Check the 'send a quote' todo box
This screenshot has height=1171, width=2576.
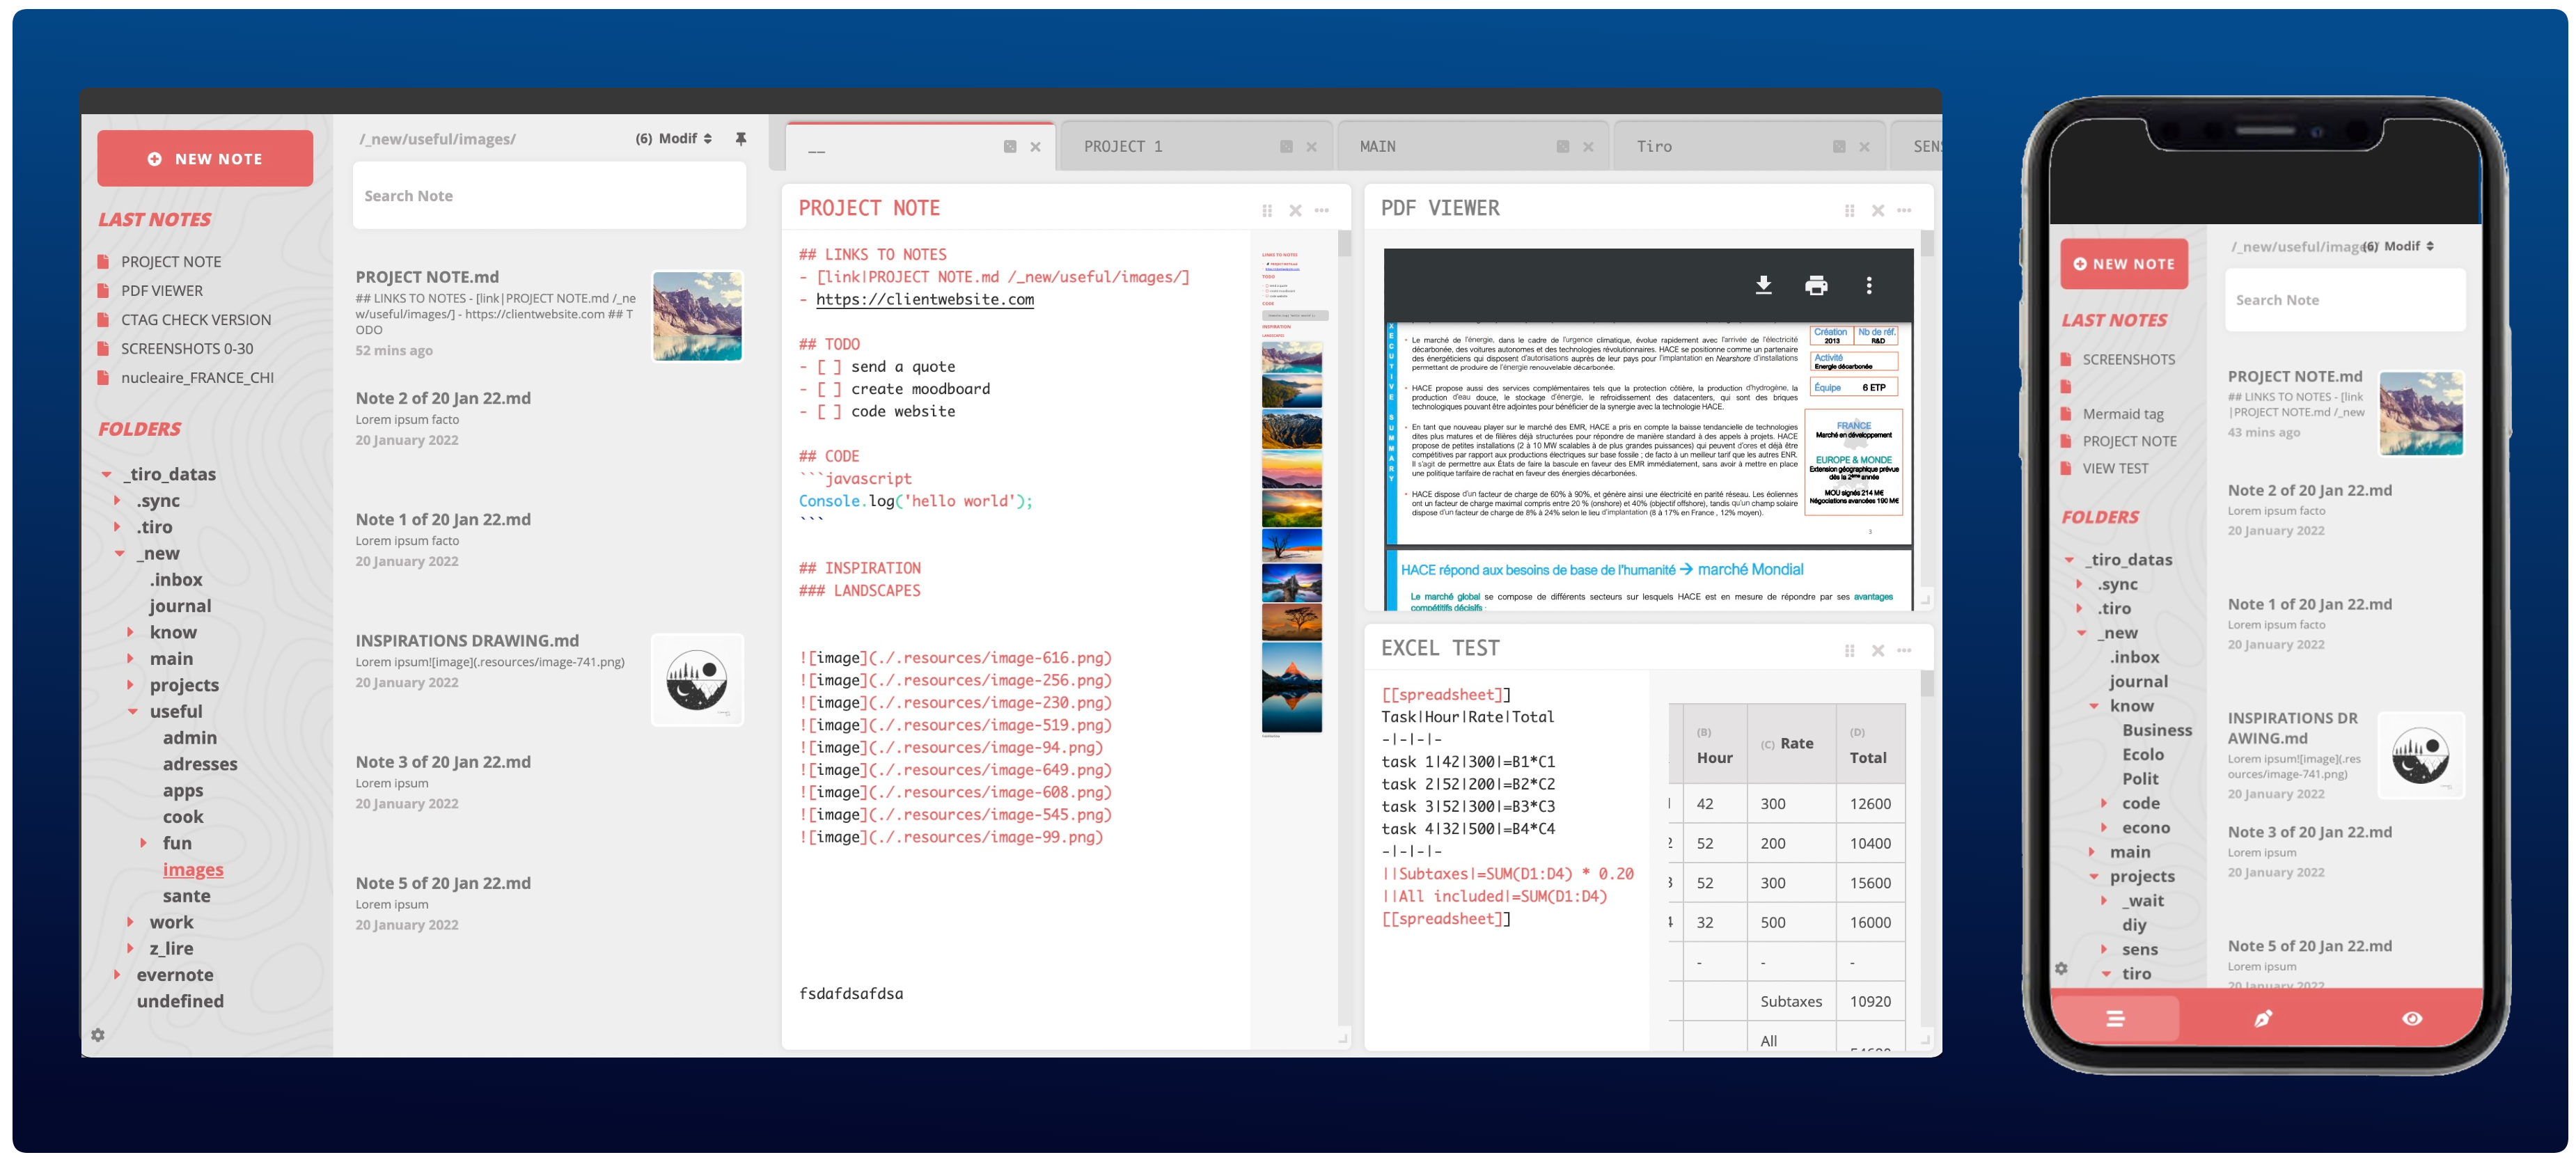tap(829, 367)
